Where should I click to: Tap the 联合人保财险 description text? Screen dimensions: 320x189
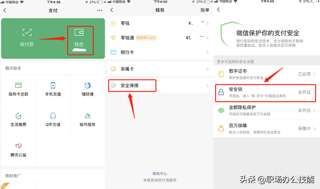point(254,132)
